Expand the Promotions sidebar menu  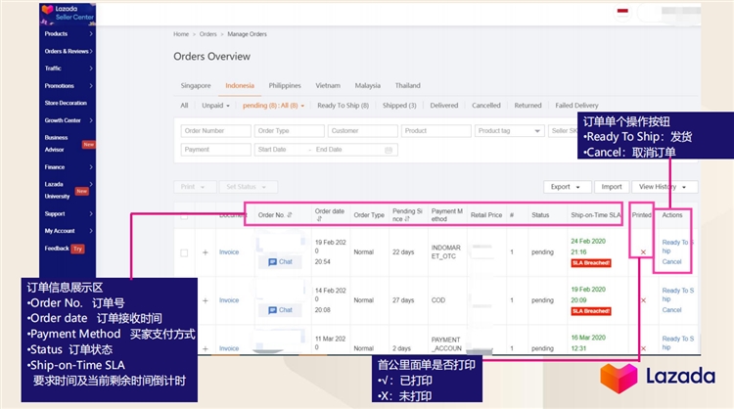click(69, 86)
